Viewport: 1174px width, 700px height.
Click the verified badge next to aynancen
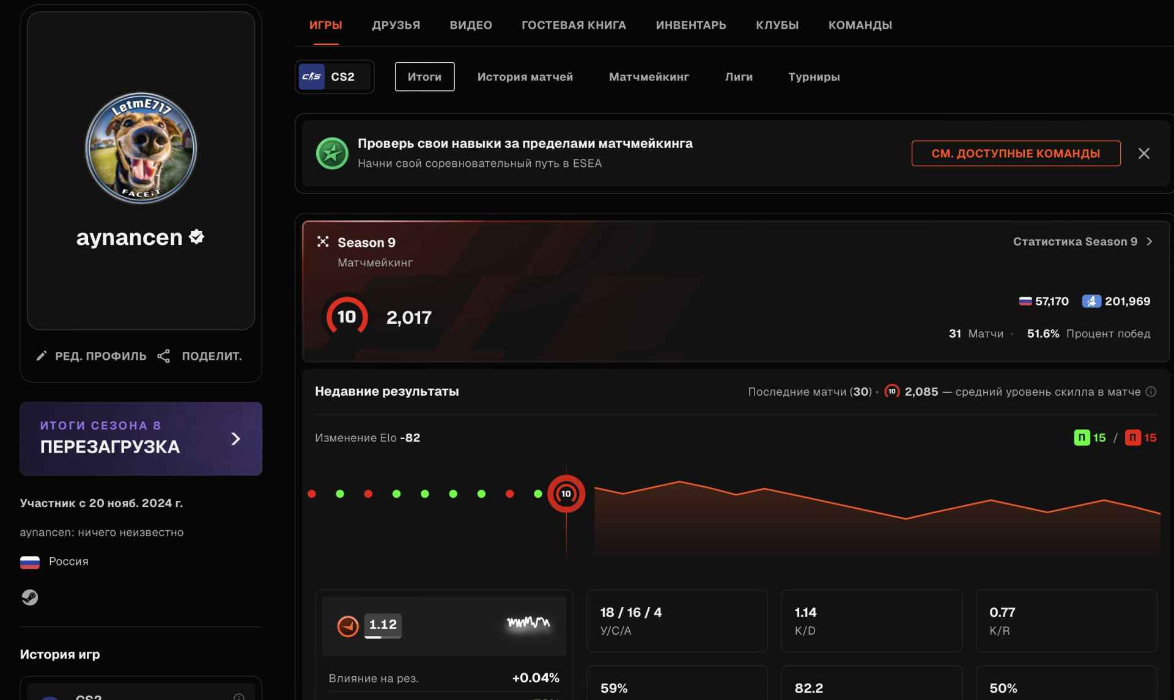click(x=196, y=236)
